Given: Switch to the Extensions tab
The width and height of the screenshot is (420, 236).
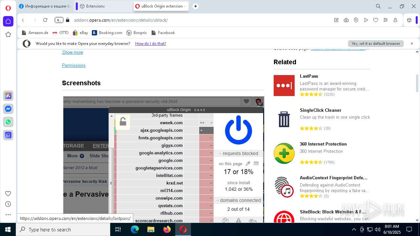Looking at the screenshot, I should coord(104,6).
